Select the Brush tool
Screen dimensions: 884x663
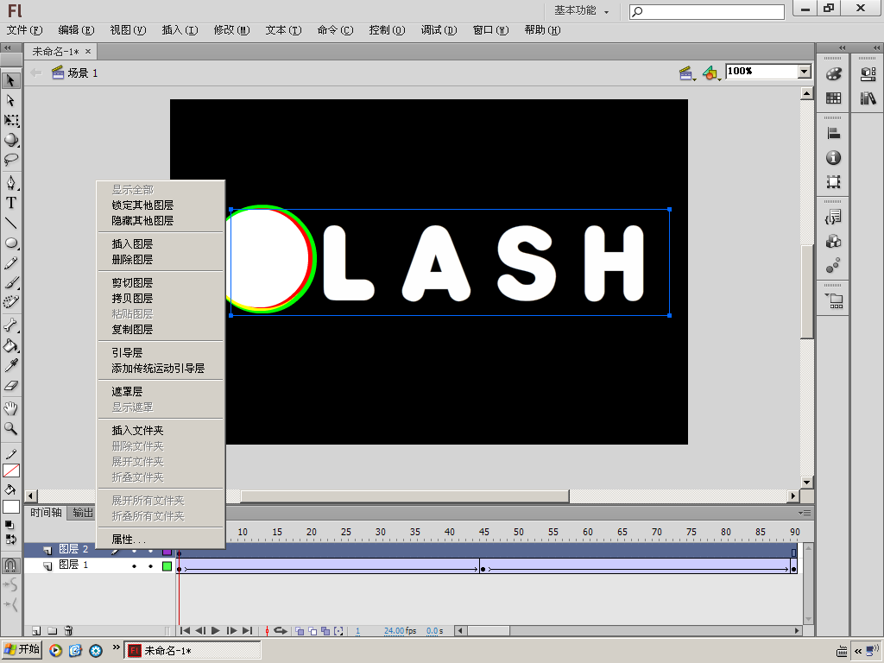pos(10,283)
